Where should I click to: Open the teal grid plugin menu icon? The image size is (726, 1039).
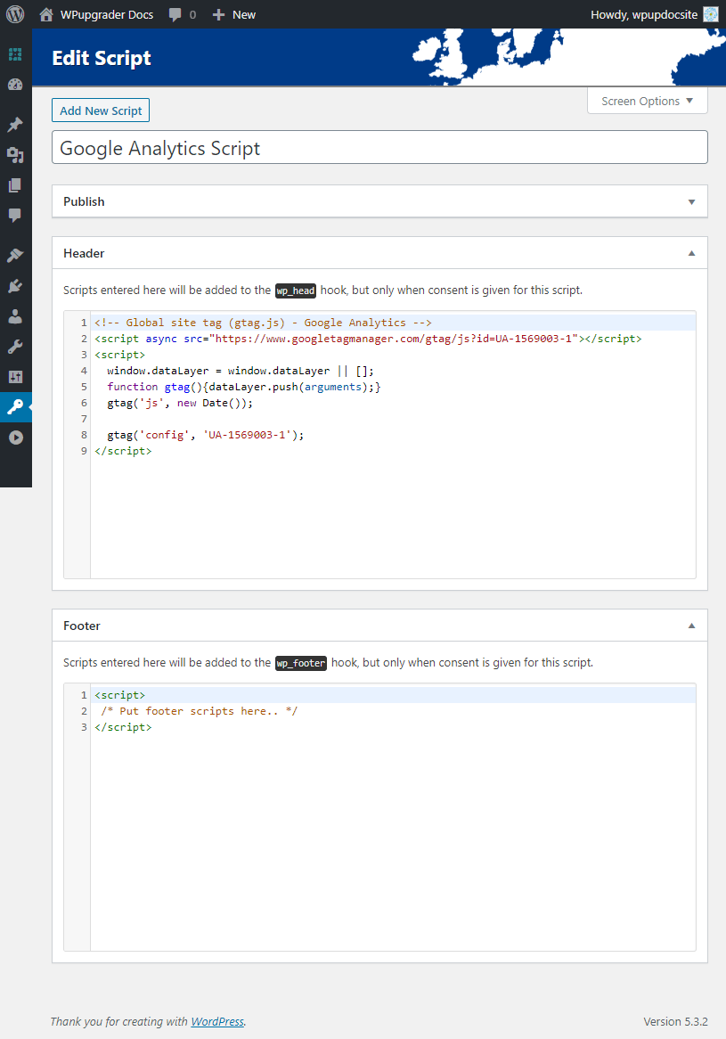[15, 54]
